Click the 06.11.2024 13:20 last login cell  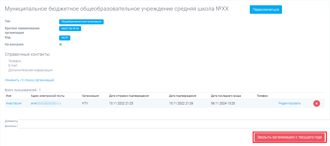coord(223,103)
